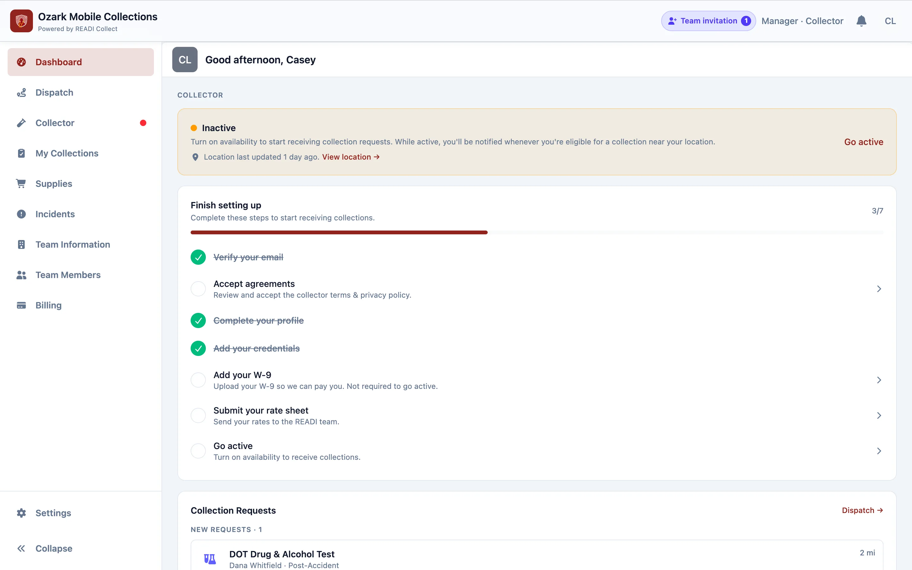Click the Team Information building icon
This screenshot has height=570, width=912.
[22, 244]
